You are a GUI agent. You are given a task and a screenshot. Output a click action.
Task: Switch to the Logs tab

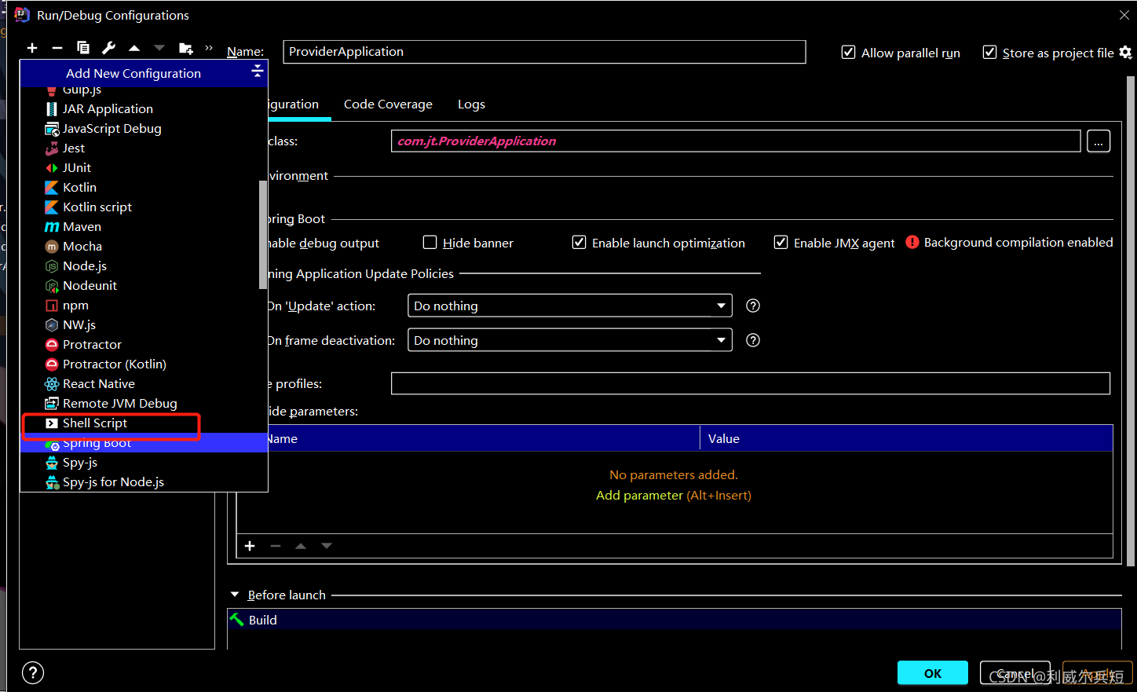[471, 104]
